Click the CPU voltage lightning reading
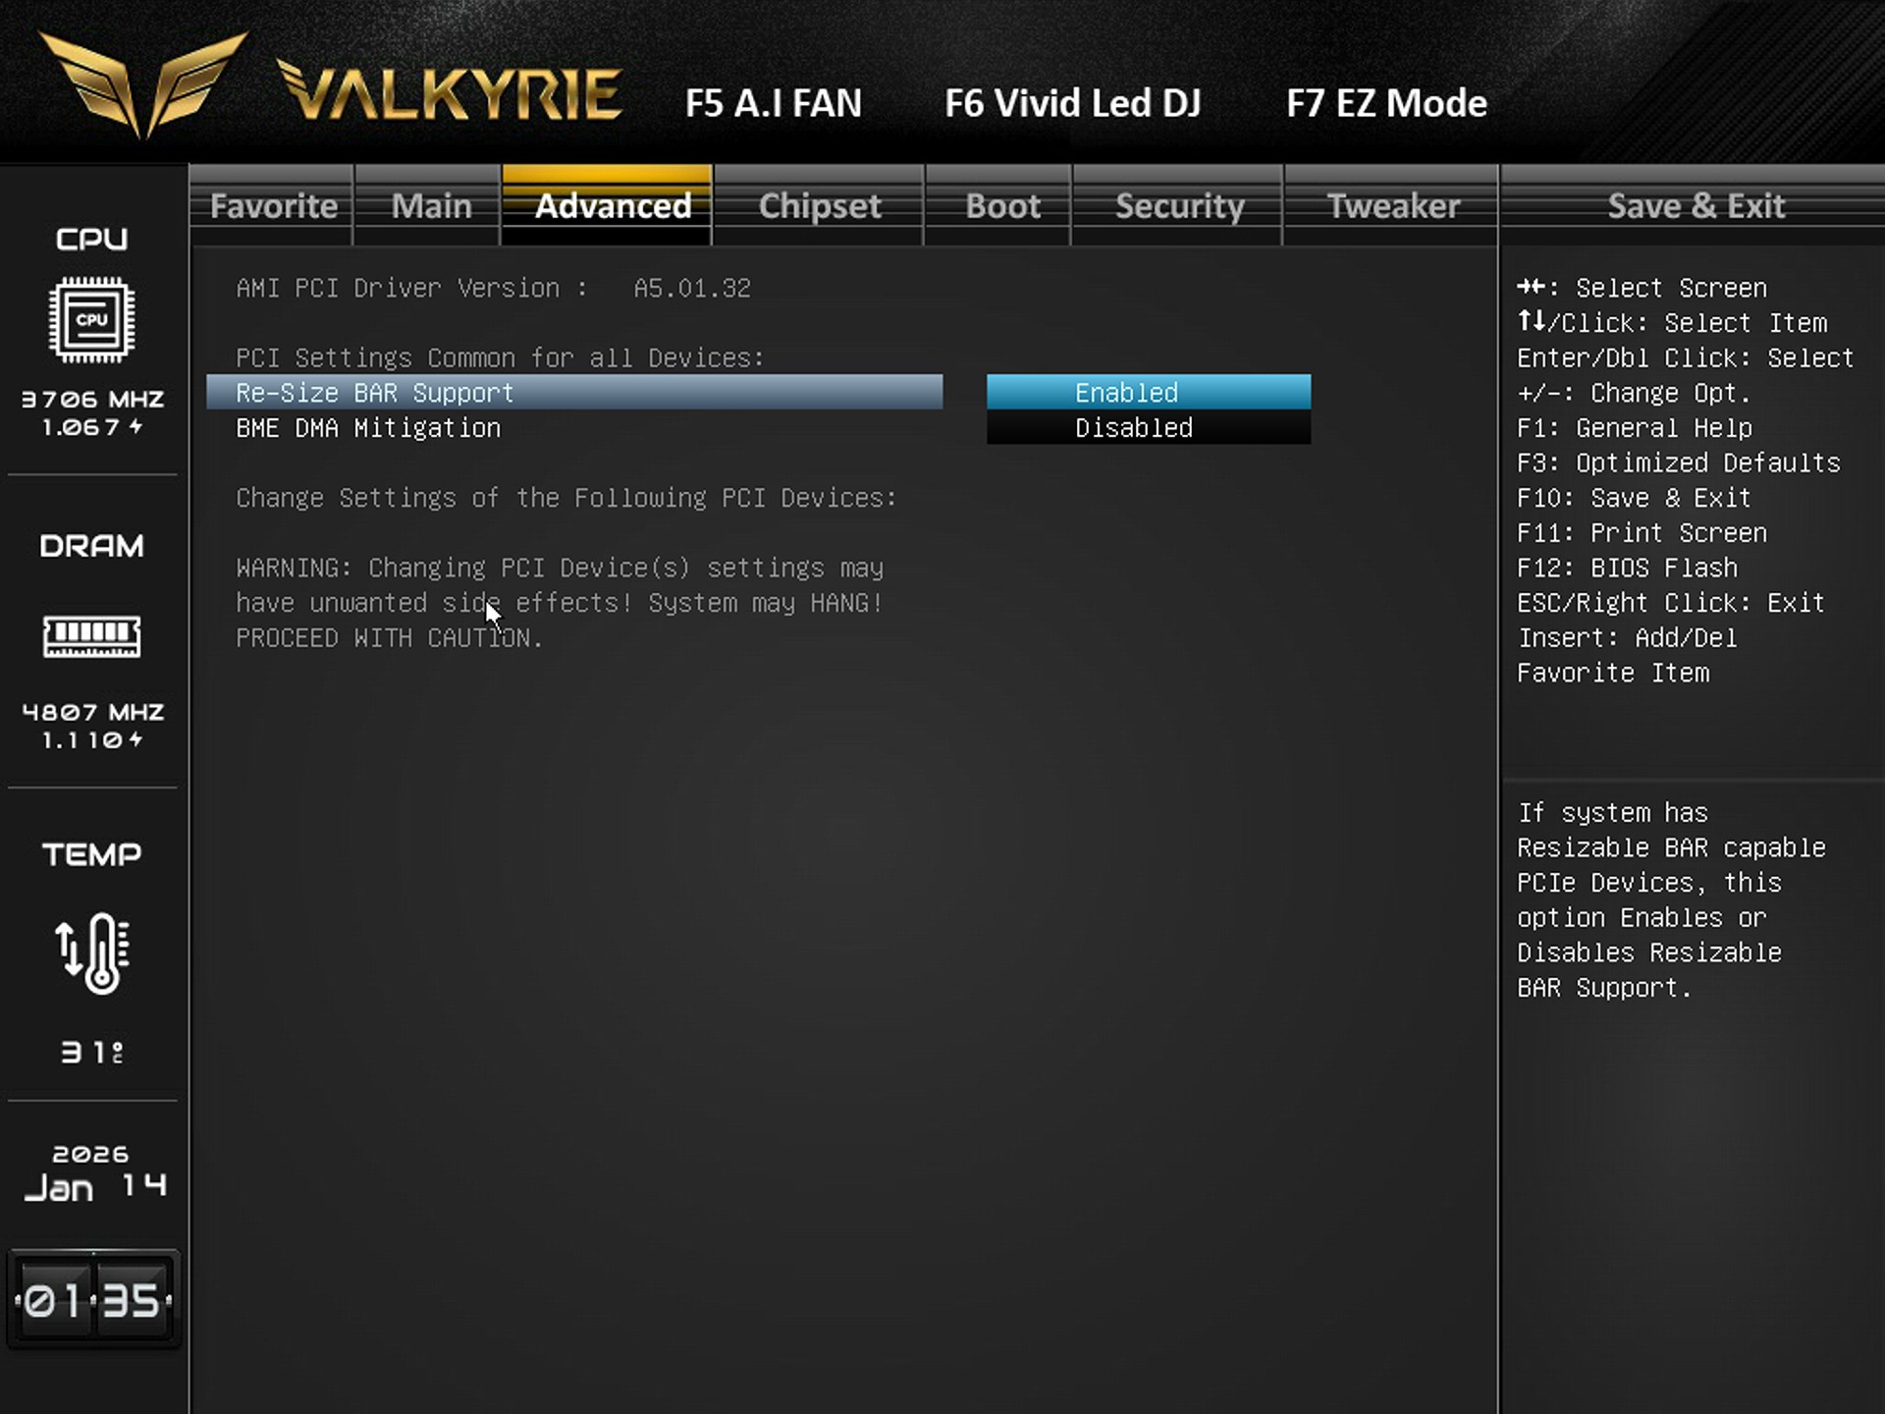Viewport: 1885px width, 1414px height. [91, 427]
